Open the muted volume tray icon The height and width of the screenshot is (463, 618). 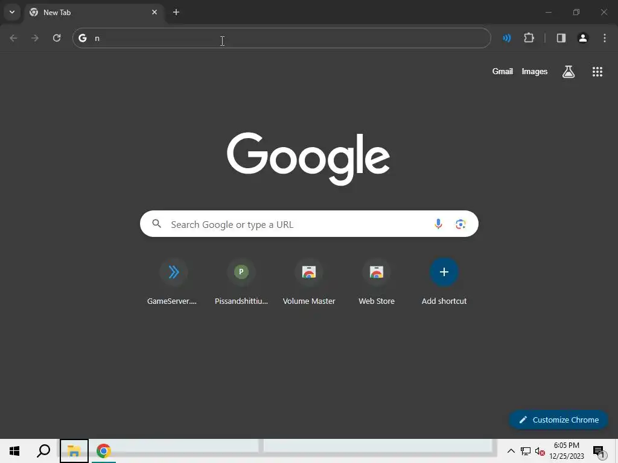tap(540, 451)
